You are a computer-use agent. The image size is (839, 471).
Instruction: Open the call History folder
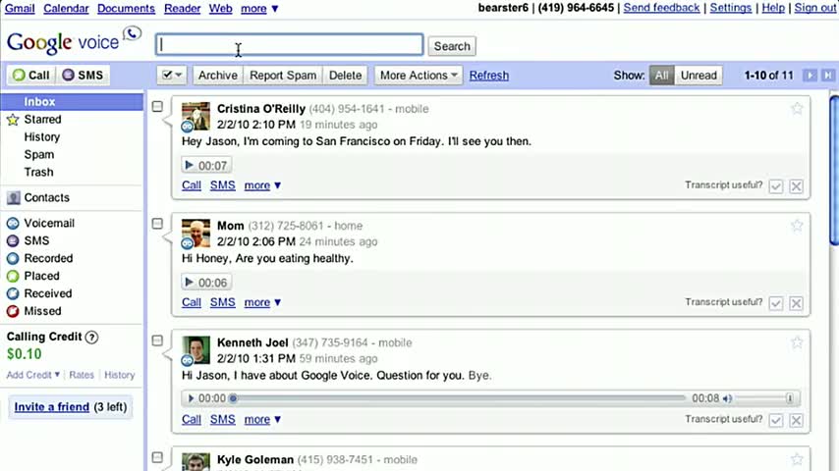pyautogui.click(x=41, y=136)
